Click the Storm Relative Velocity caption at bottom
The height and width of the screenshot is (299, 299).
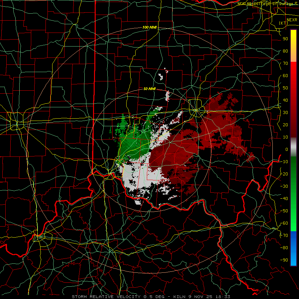point(151,297)
